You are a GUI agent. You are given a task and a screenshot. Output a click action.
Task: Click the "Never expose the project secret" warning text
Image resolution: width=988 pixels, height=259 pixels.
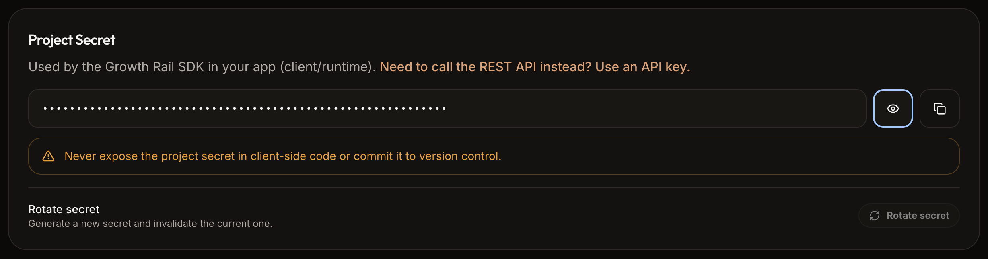[x=283, y=156]
